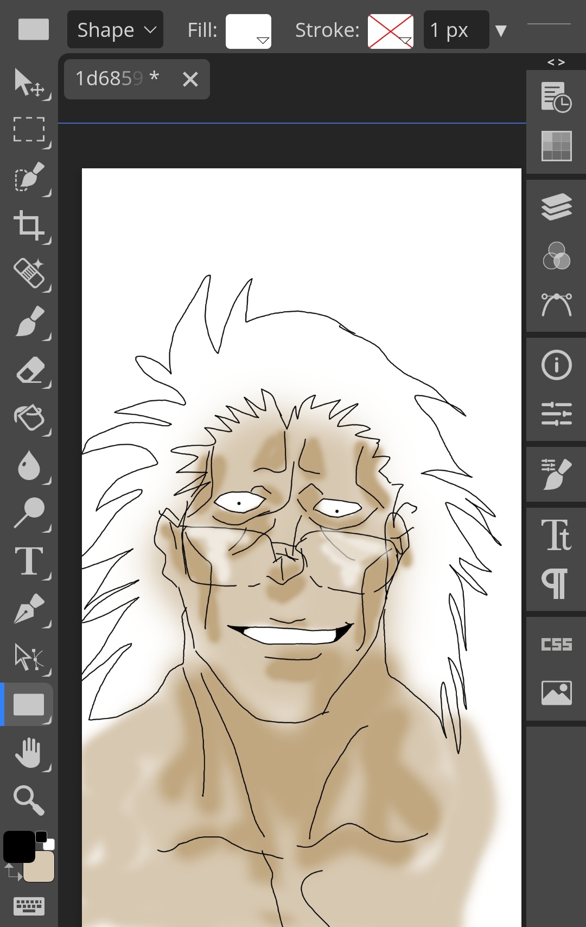
Task: Select the Pen tool
Action: tap(29, 609)
